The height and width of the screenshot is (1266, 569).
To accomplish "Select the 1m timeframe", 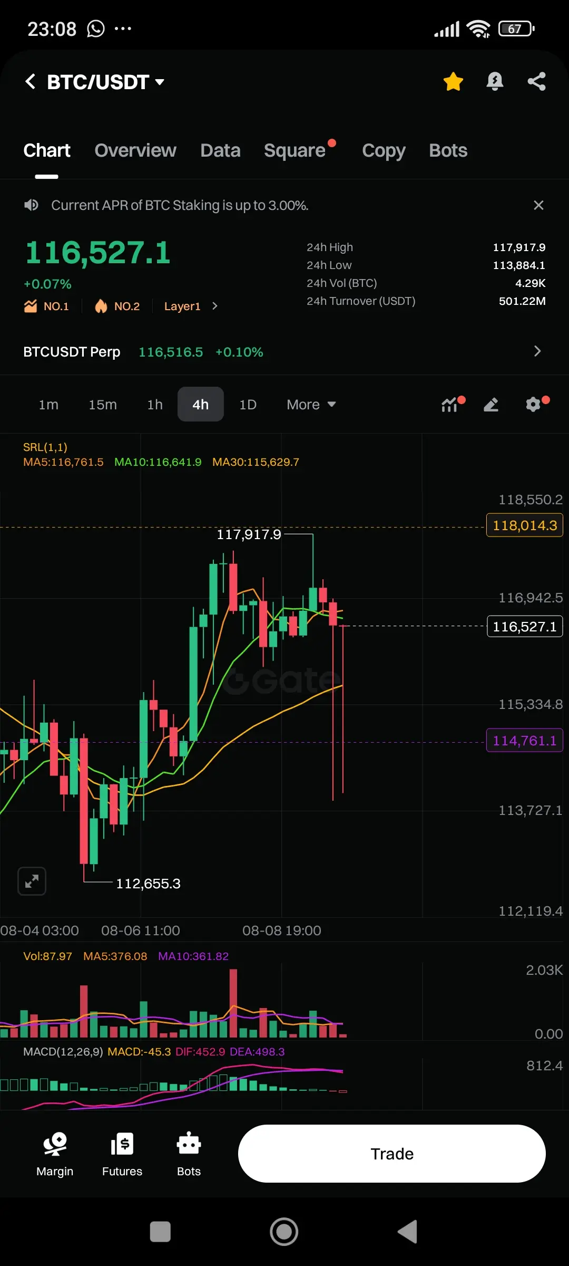I will tap(48, 405).
